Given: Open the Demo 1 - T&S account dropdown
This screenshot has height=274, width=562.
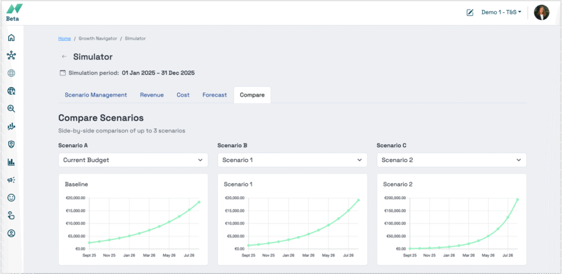Looking at the screenshot, I should 501,12.
